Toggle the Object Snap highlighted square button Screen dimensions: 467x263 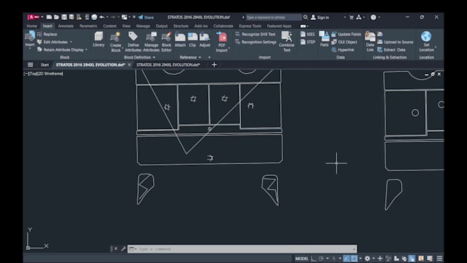pos(354,258)
